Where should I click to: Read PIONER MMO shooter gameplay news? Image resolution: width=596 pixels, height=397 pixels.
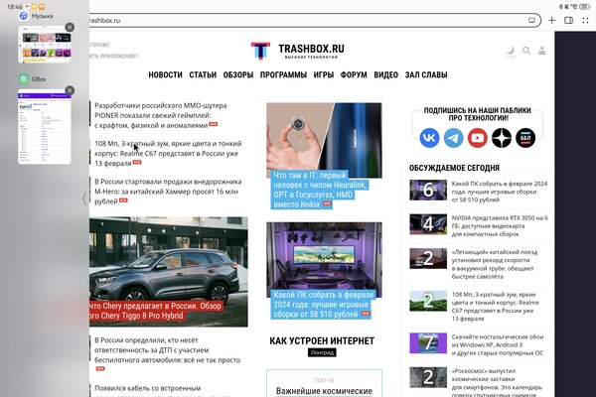click(x=160, y=115)
